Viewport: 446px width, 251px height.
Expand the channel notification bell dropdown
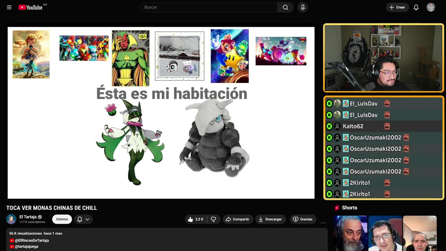(83, 219)
